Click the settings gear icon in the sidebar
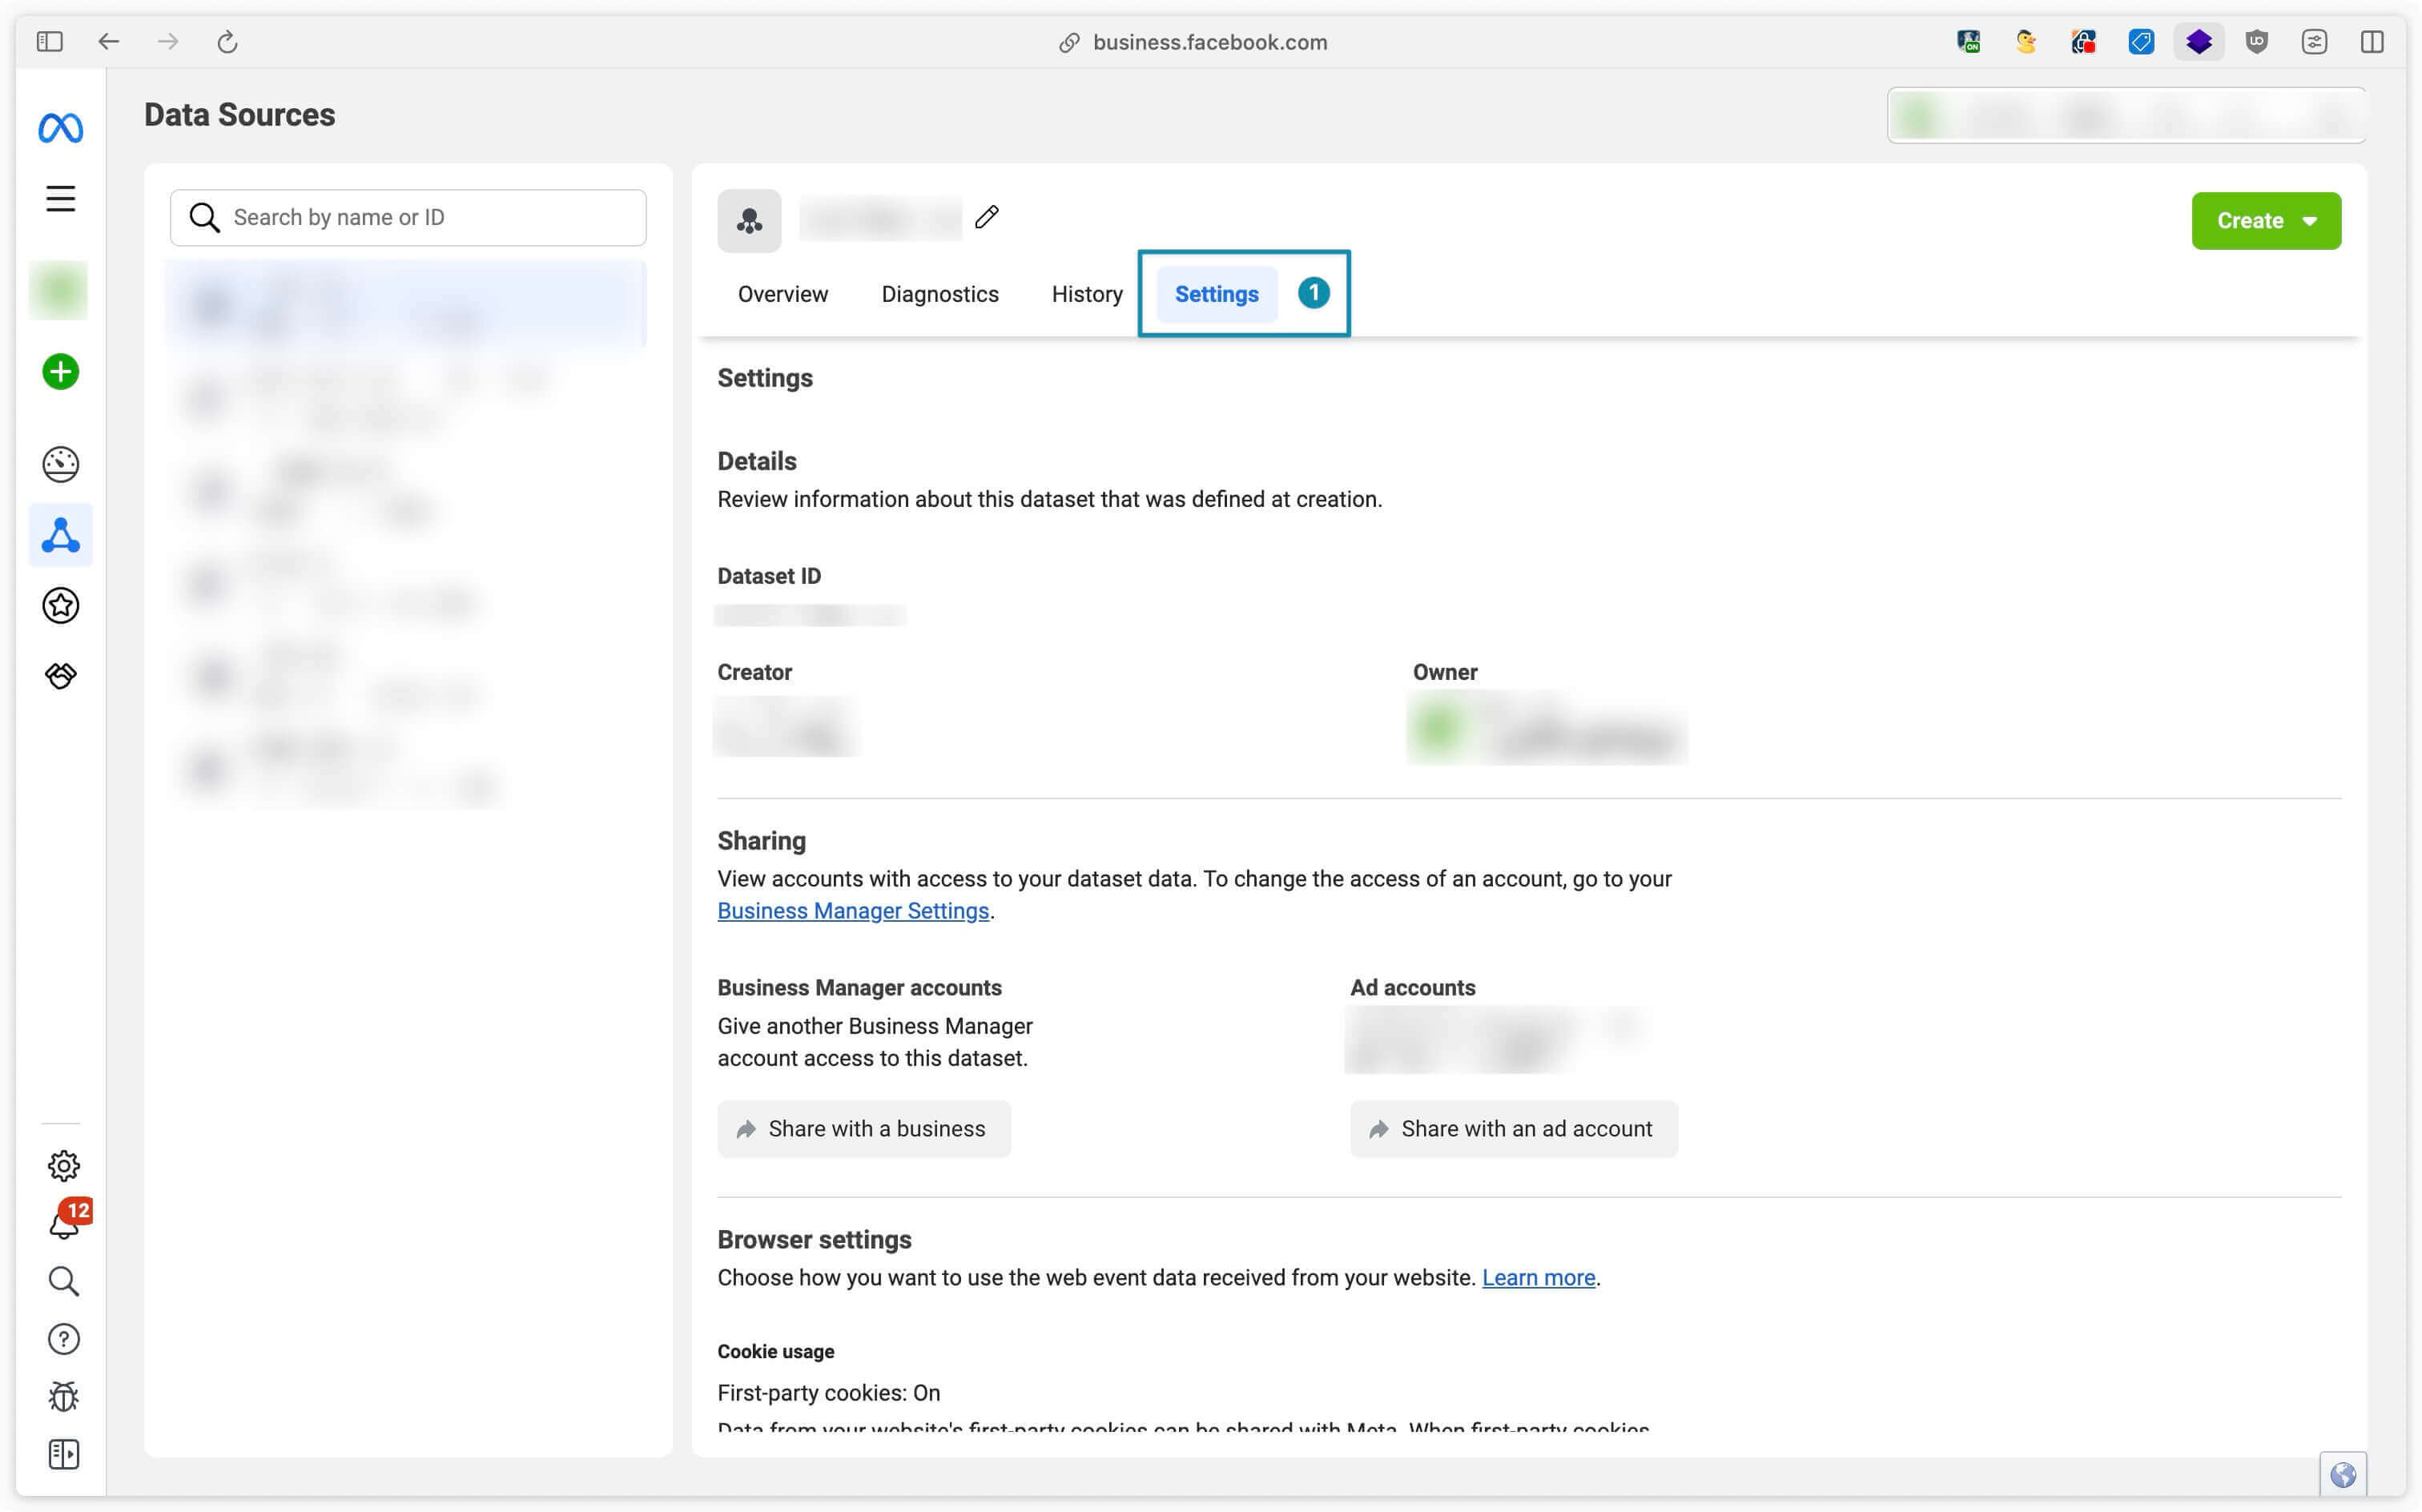 (x=61, y=1164)
